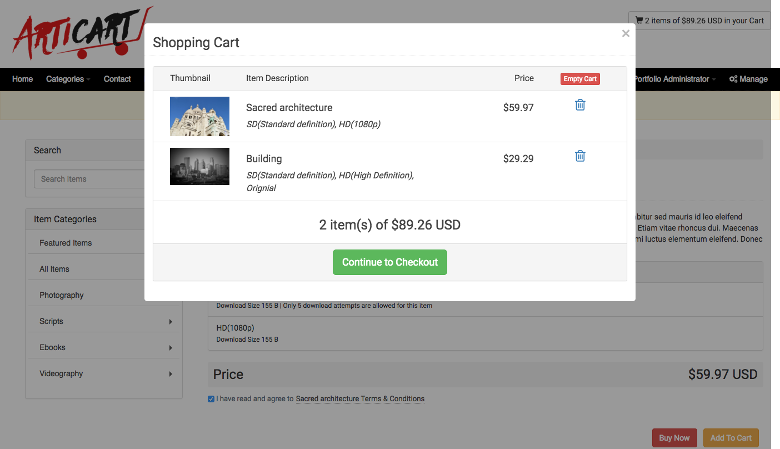Click the Empty Cart button
This screenshot has width=780, height=449.
pos(580,79)
